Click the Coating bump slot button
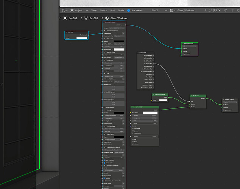The width and height of the screenshot is (240, 189). pyautogui.click(x=123, y=121)
